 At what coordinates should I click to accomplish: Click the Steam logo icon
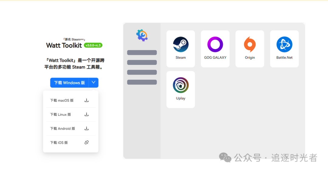tap(181, 44)
